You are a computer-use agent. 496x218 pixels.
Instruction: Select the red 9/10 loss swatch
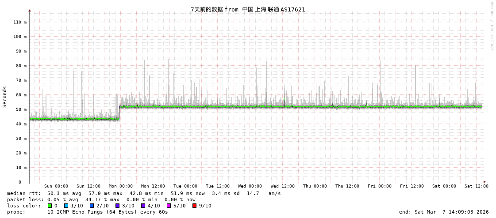tap(195, 206)
